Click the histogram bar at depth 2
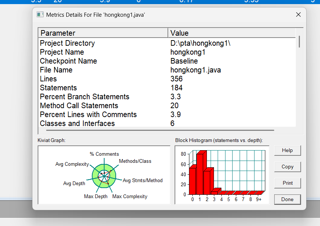Image resolution: width=320 pixels, height=226 pixels. 208,181
